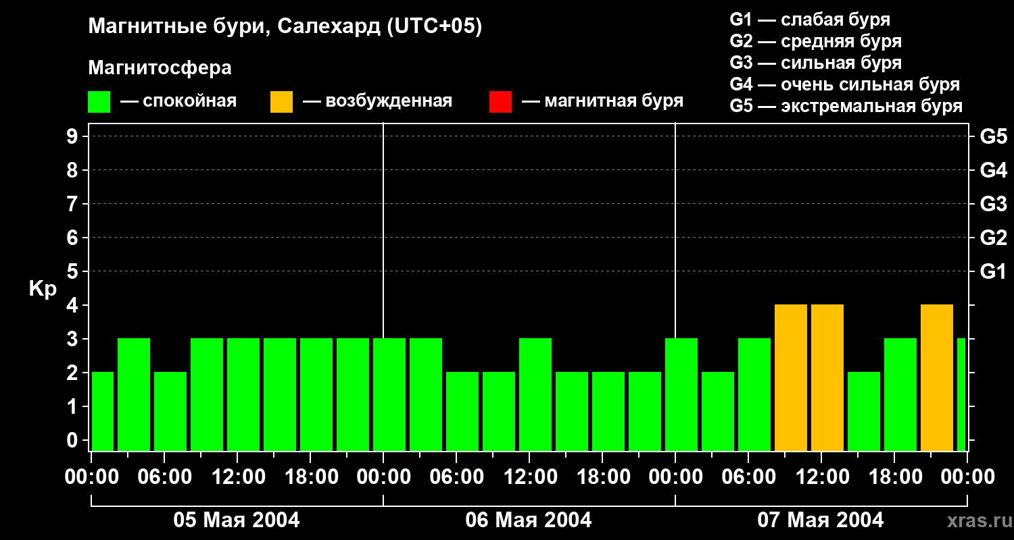Image resolution: width=1014 pixels, height=540 pixels.
Task: Click the 'G5 — экстремальная буря' legend line
Action: 846,106
